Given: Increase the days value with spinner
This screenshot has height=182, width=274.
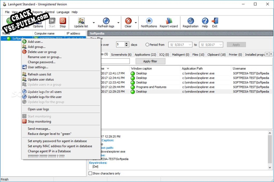Looking at the screenshot, I should coord(127,43).
